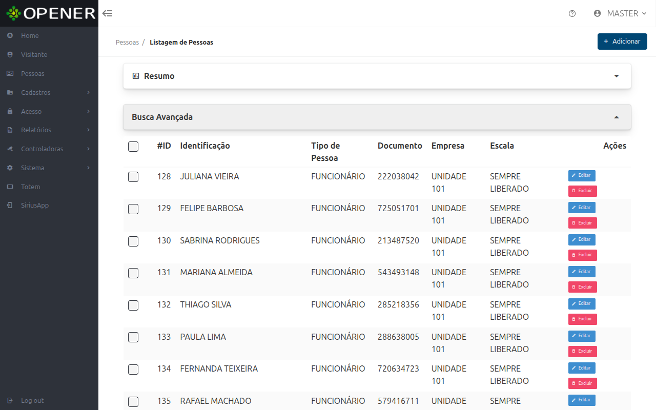Click the Cadastros folder icon
The height and width of the screenshot is (410, 656).
coord(10,92)
